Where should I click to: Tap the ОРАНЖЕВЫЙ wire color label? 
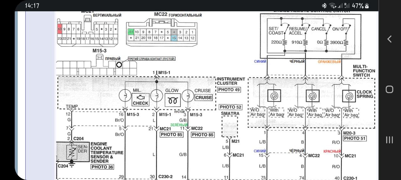click(329, 62)
